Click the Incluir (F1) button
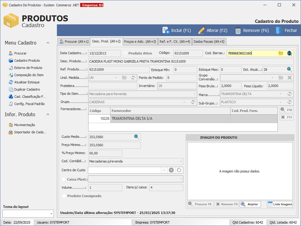 tap(177, 30)
